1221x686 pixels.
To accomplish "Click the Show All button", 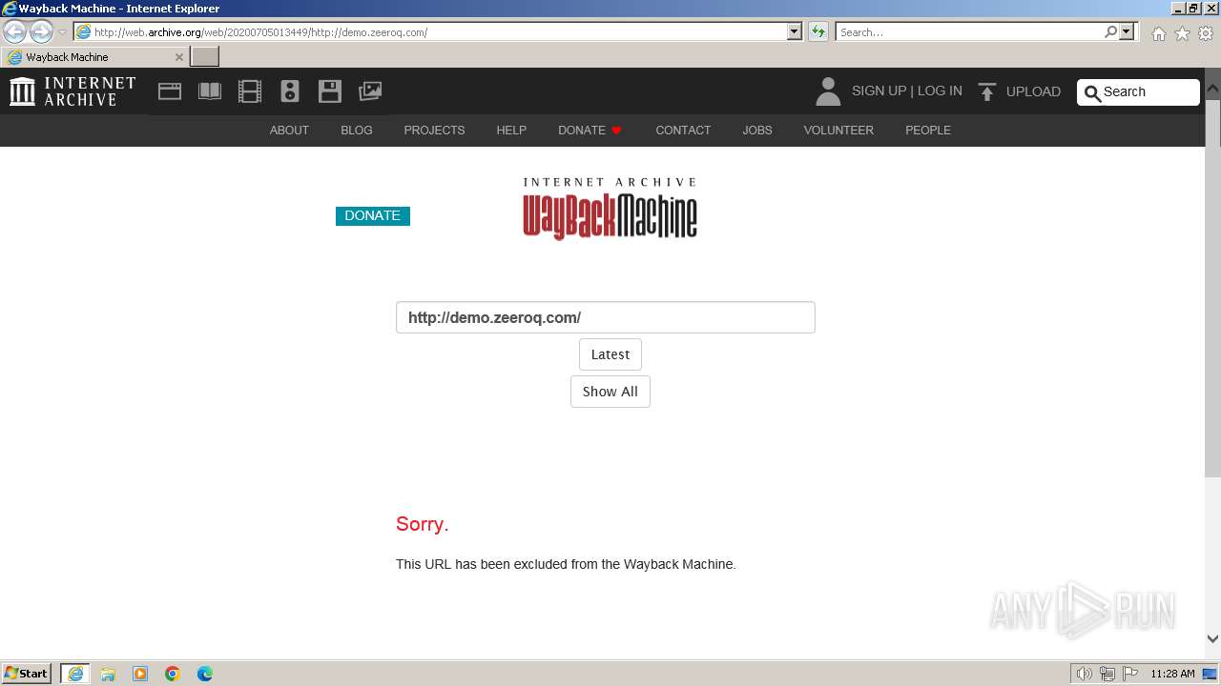I will tap(610, 392).
